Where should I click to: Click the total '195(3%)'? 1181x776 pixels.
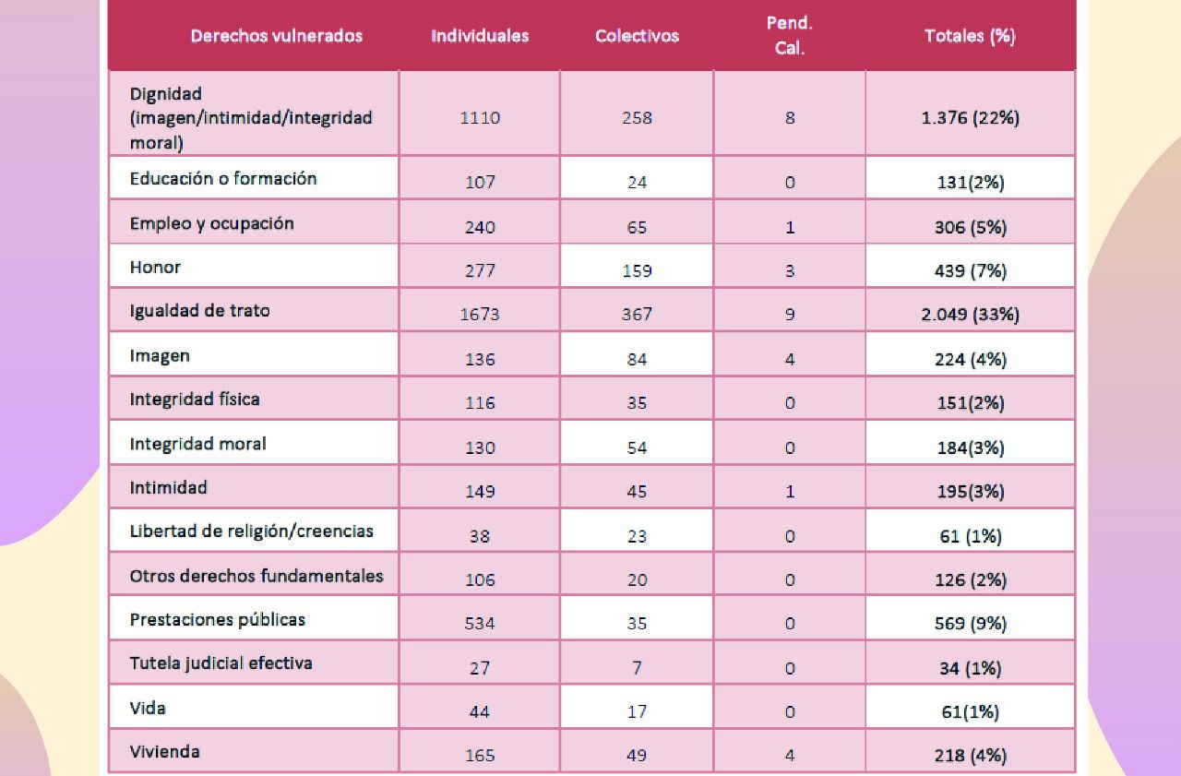pos(970,491)
